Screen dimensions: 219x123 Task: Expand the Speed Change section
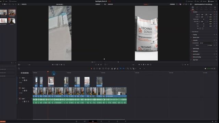[192, 49]
